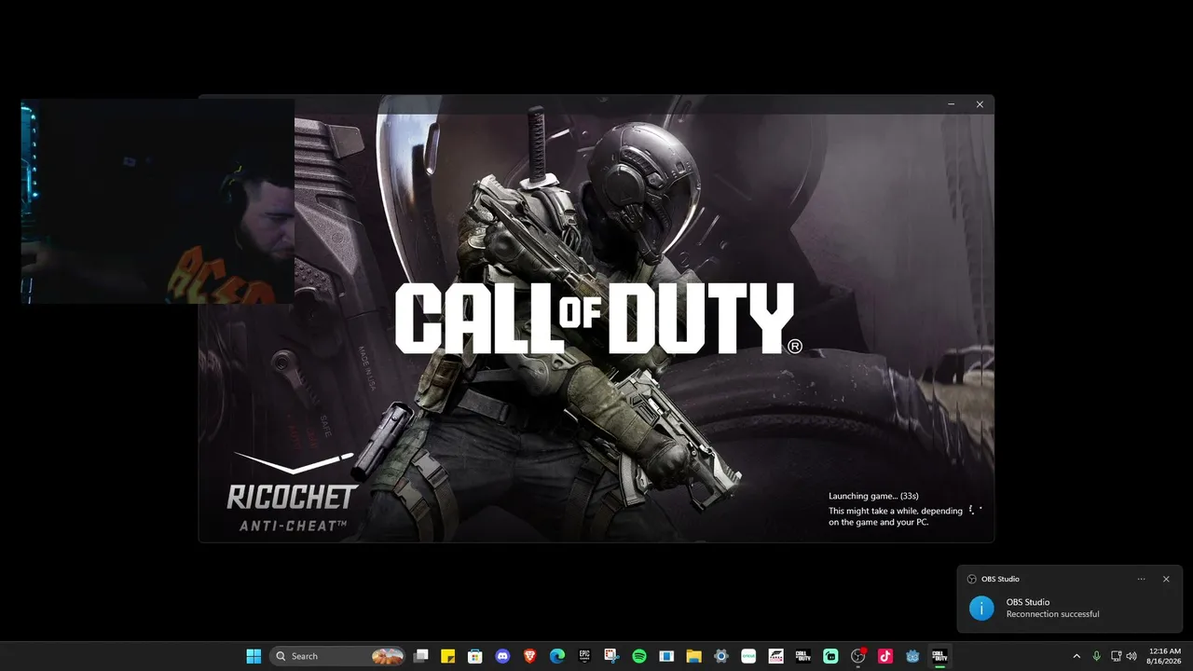Click the green microphone tray icon
The width and height of the screenshot is (1193, 671).
(x=1097, y=656)
